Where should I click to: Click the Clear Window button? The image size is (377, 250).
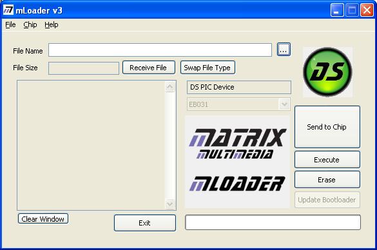(x=43, y=219)
